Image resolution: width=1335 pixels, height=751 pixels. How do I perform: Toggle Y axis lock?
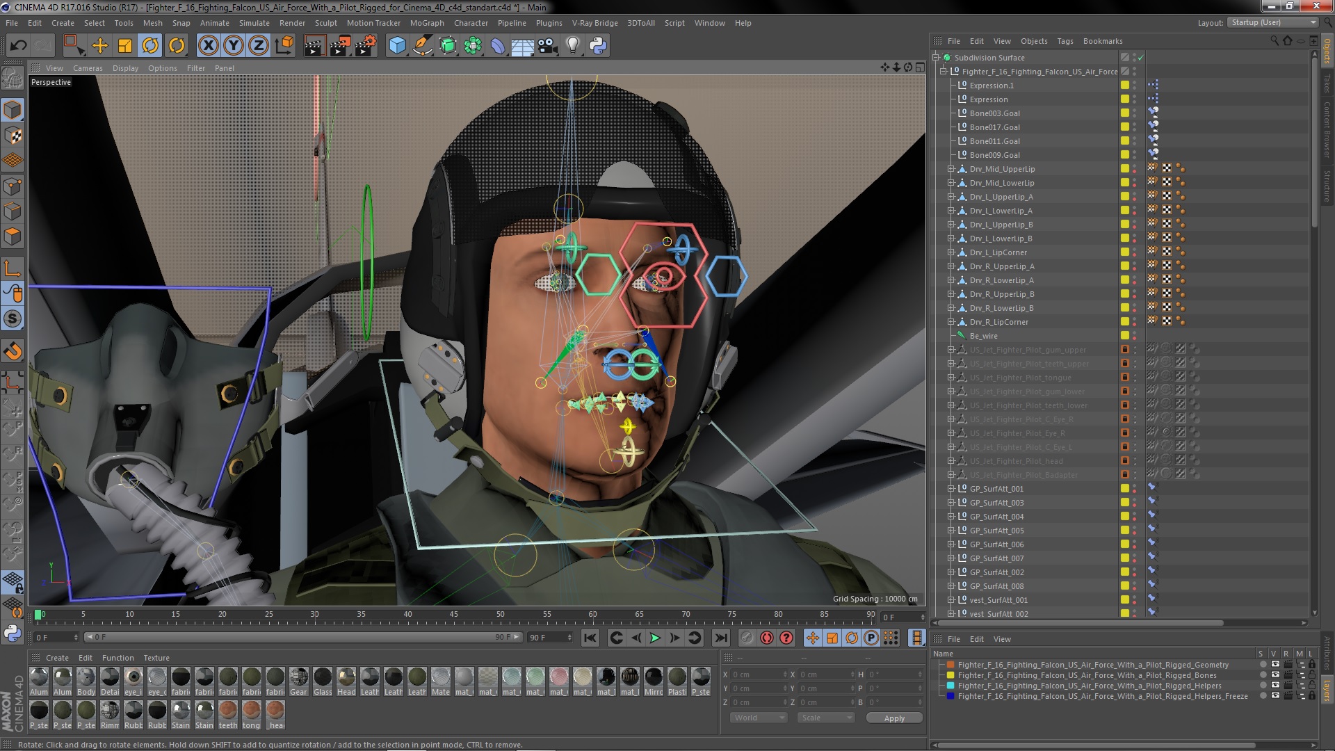click(234, 46)
